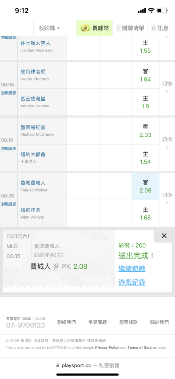Open 對戰資訊 for the 06:35 game
Screen dimensions: 175x379
tap(9, 204)
